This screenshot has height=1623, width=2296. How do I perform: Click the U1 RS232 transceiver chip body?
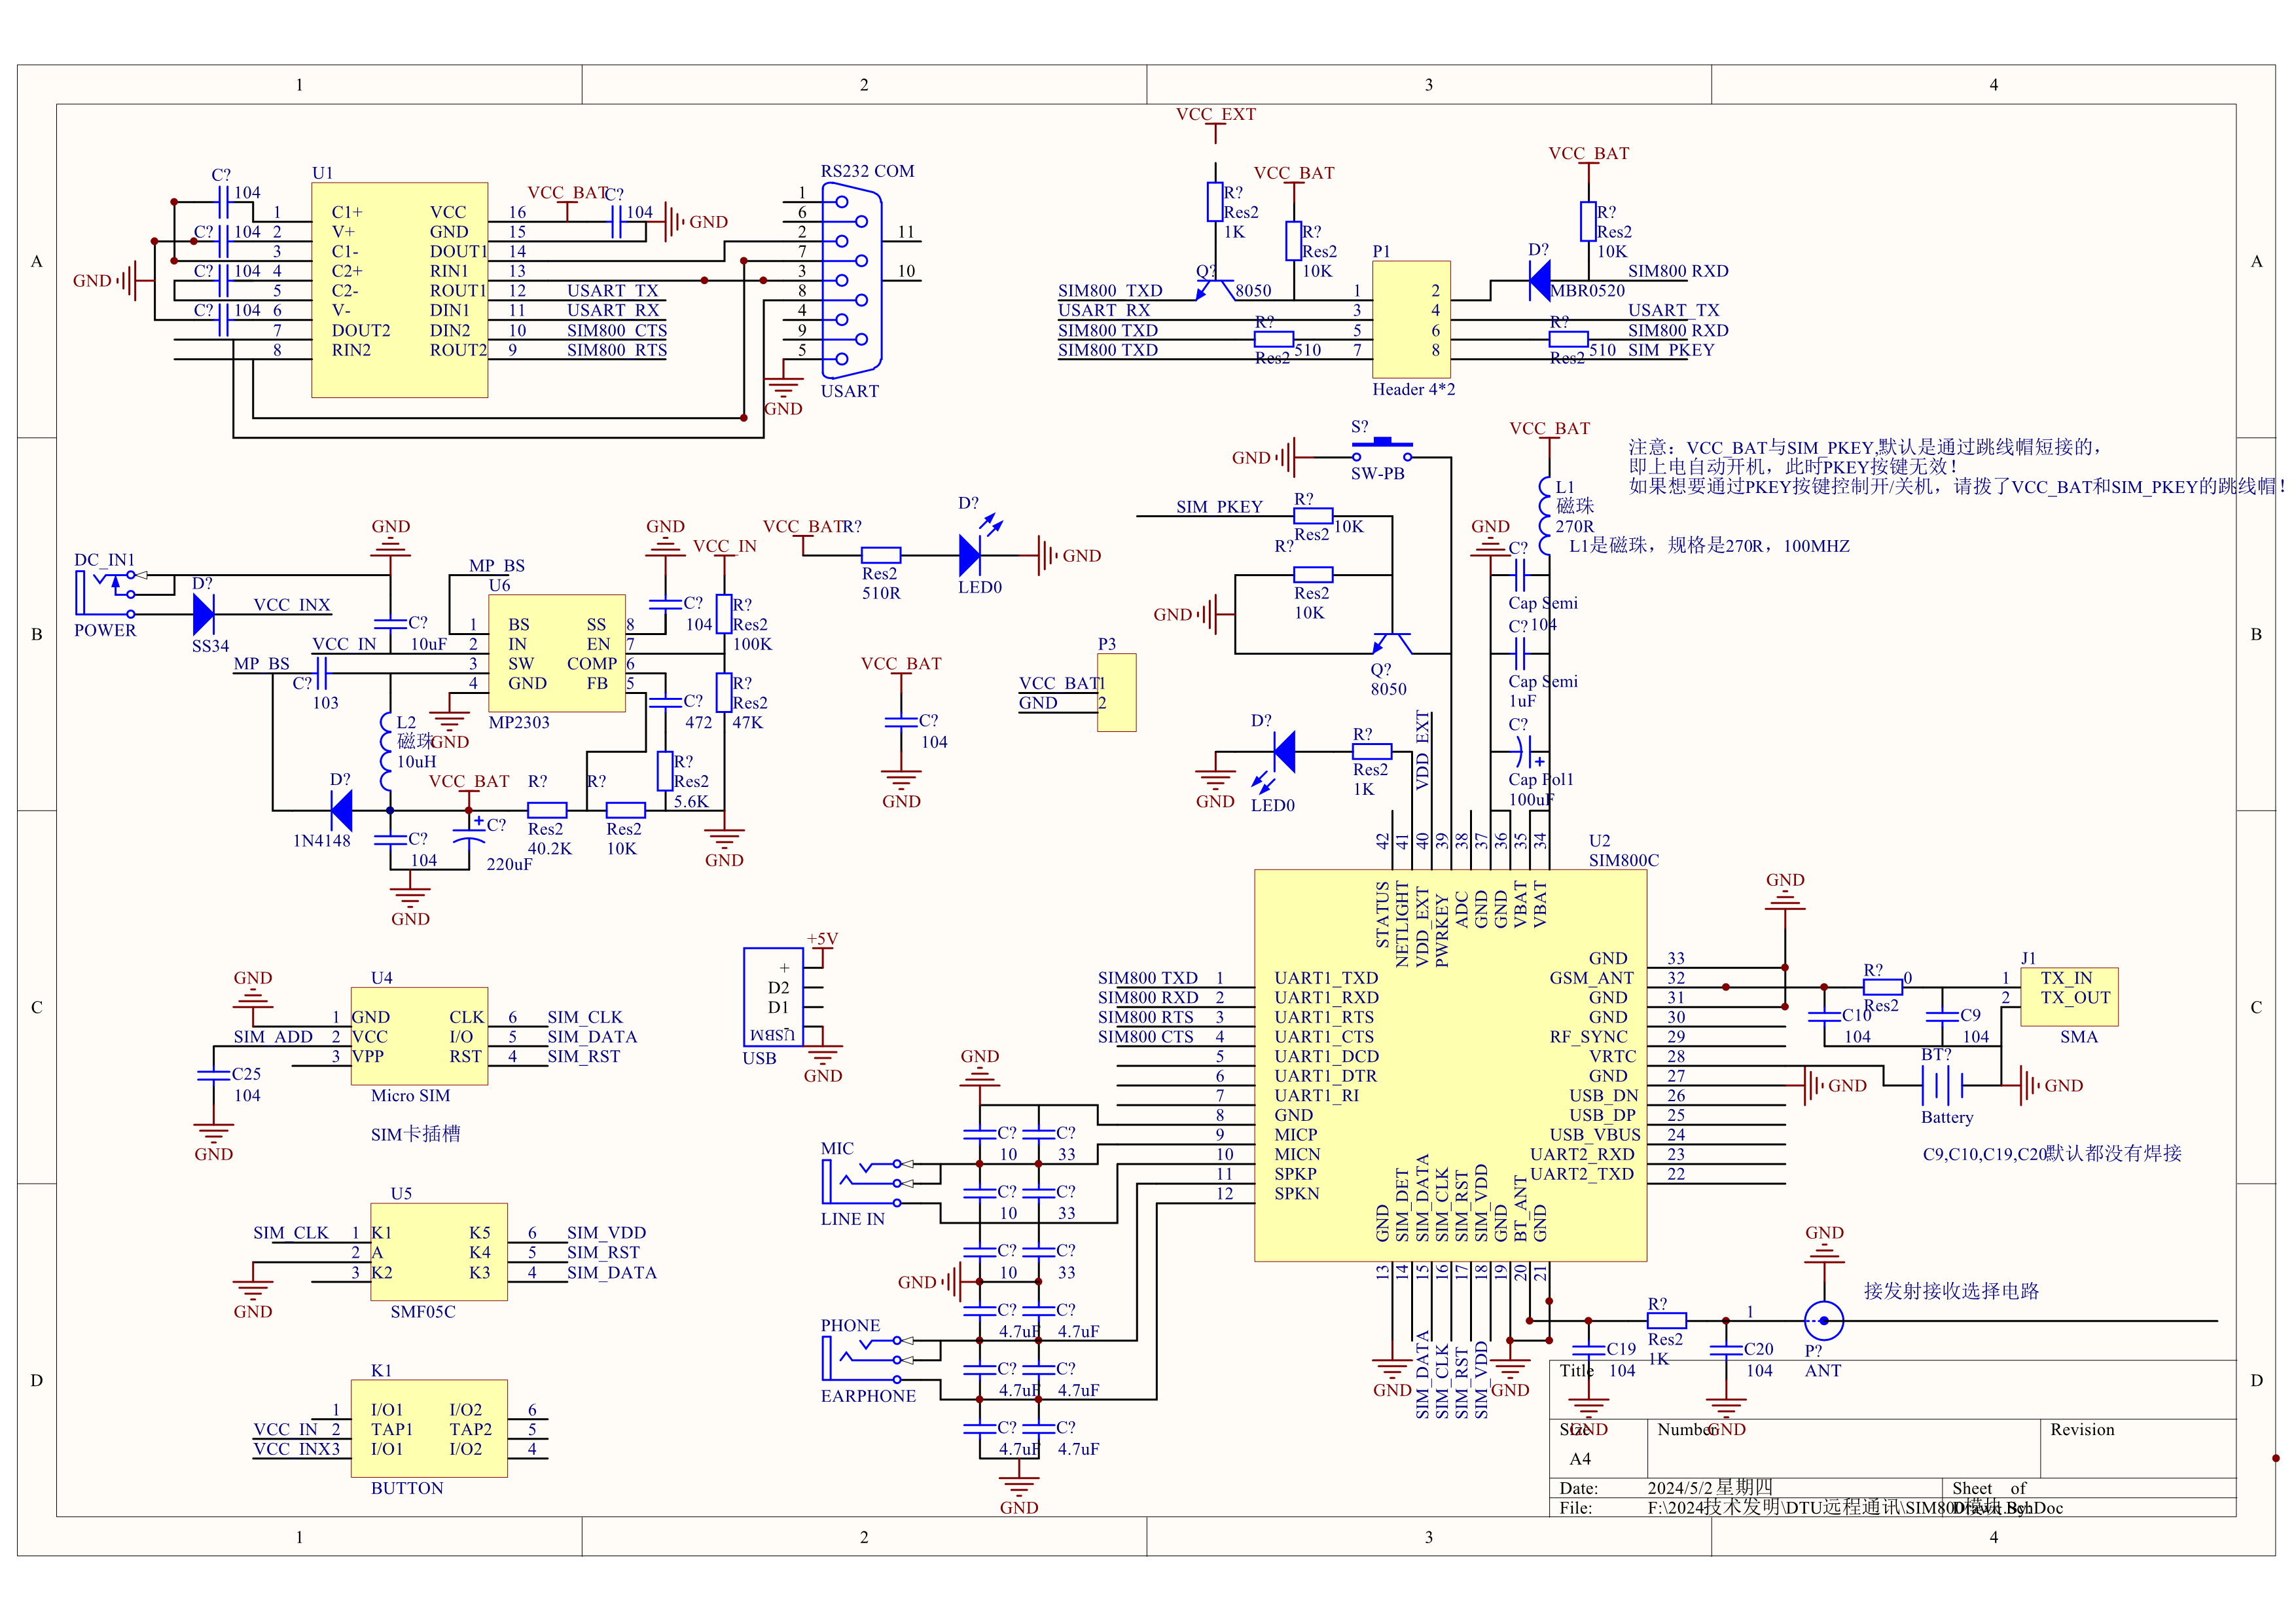[x=399, y=290]
